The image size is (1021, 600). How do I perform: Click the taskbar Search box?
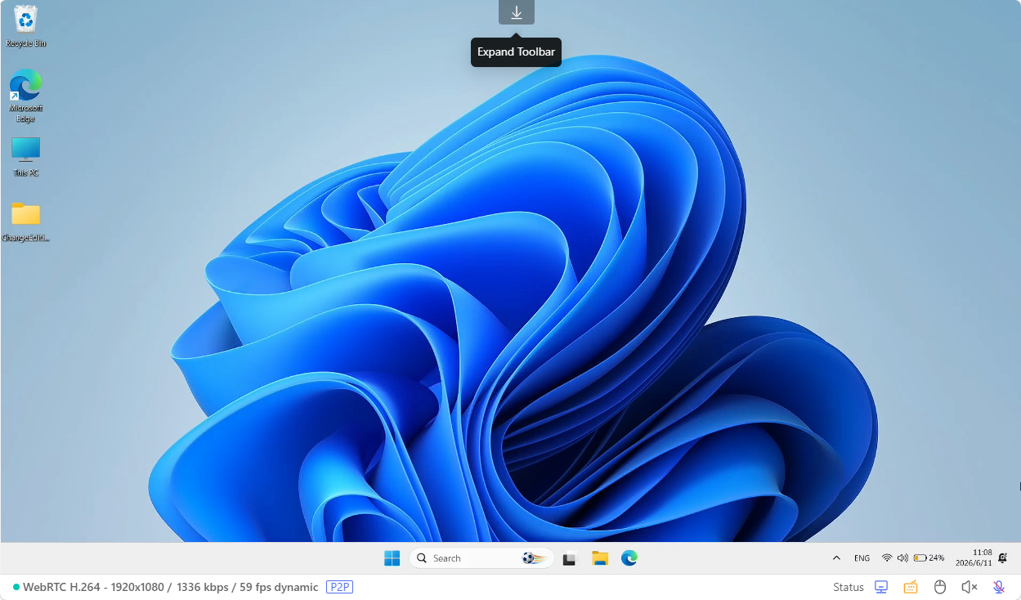[x=481, y=558]
